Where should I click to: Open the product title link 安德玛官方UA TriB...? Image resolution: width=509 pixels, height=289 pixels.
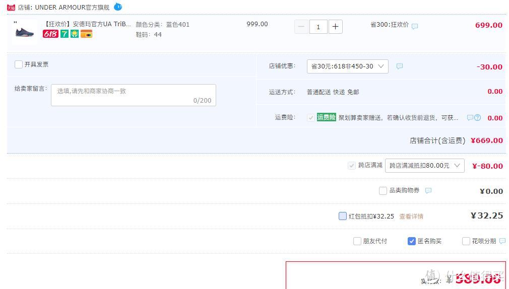(87, 24)
